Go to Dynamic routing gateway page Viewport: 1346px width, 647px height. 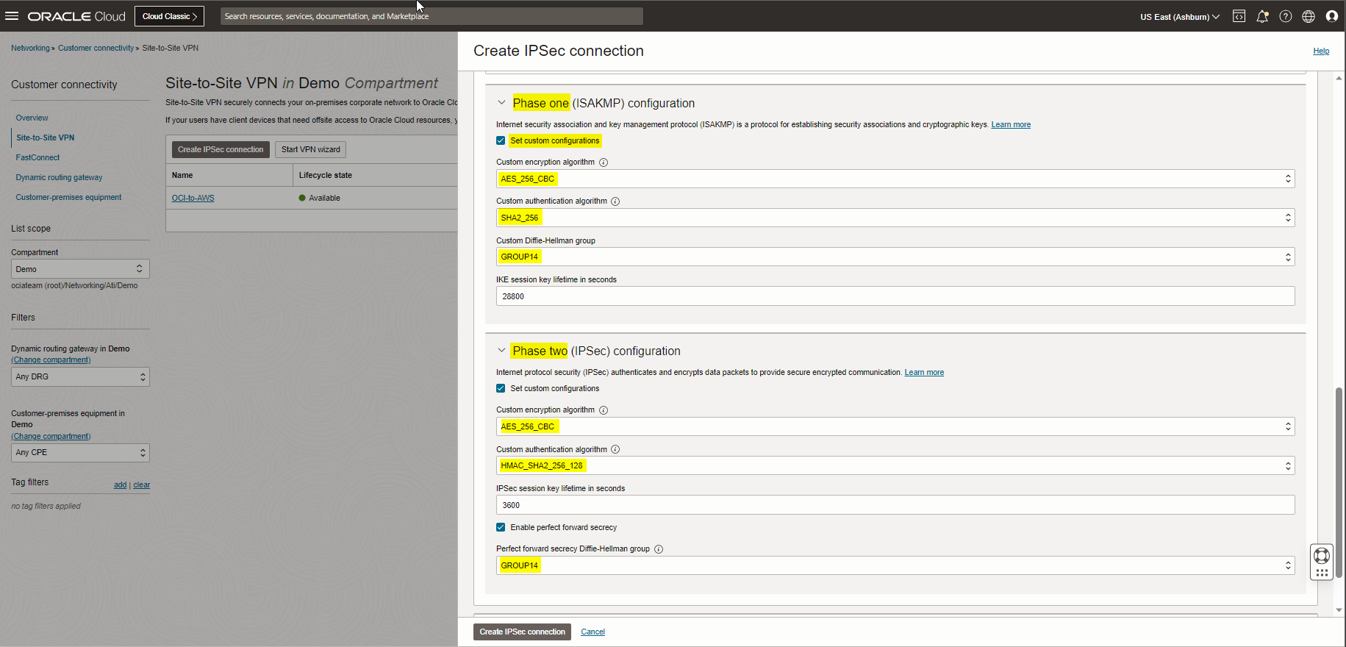coord(59,177)
